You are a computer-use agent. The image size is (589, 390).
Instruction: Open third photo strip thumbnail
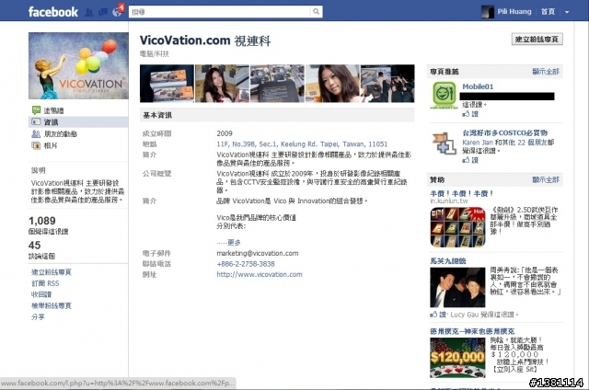[277, 84]
